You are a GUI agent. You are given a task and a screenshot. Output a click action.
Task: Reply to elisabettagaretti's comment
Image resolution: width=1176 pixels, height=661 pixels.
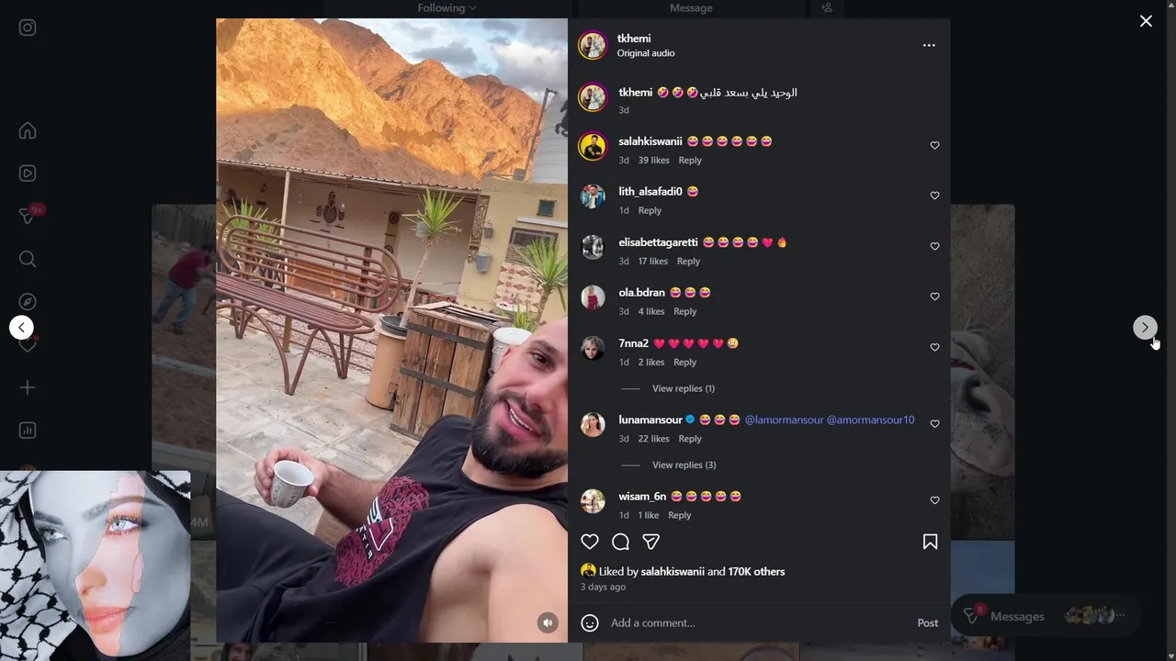pyautogui.click(x=688, y=261)
